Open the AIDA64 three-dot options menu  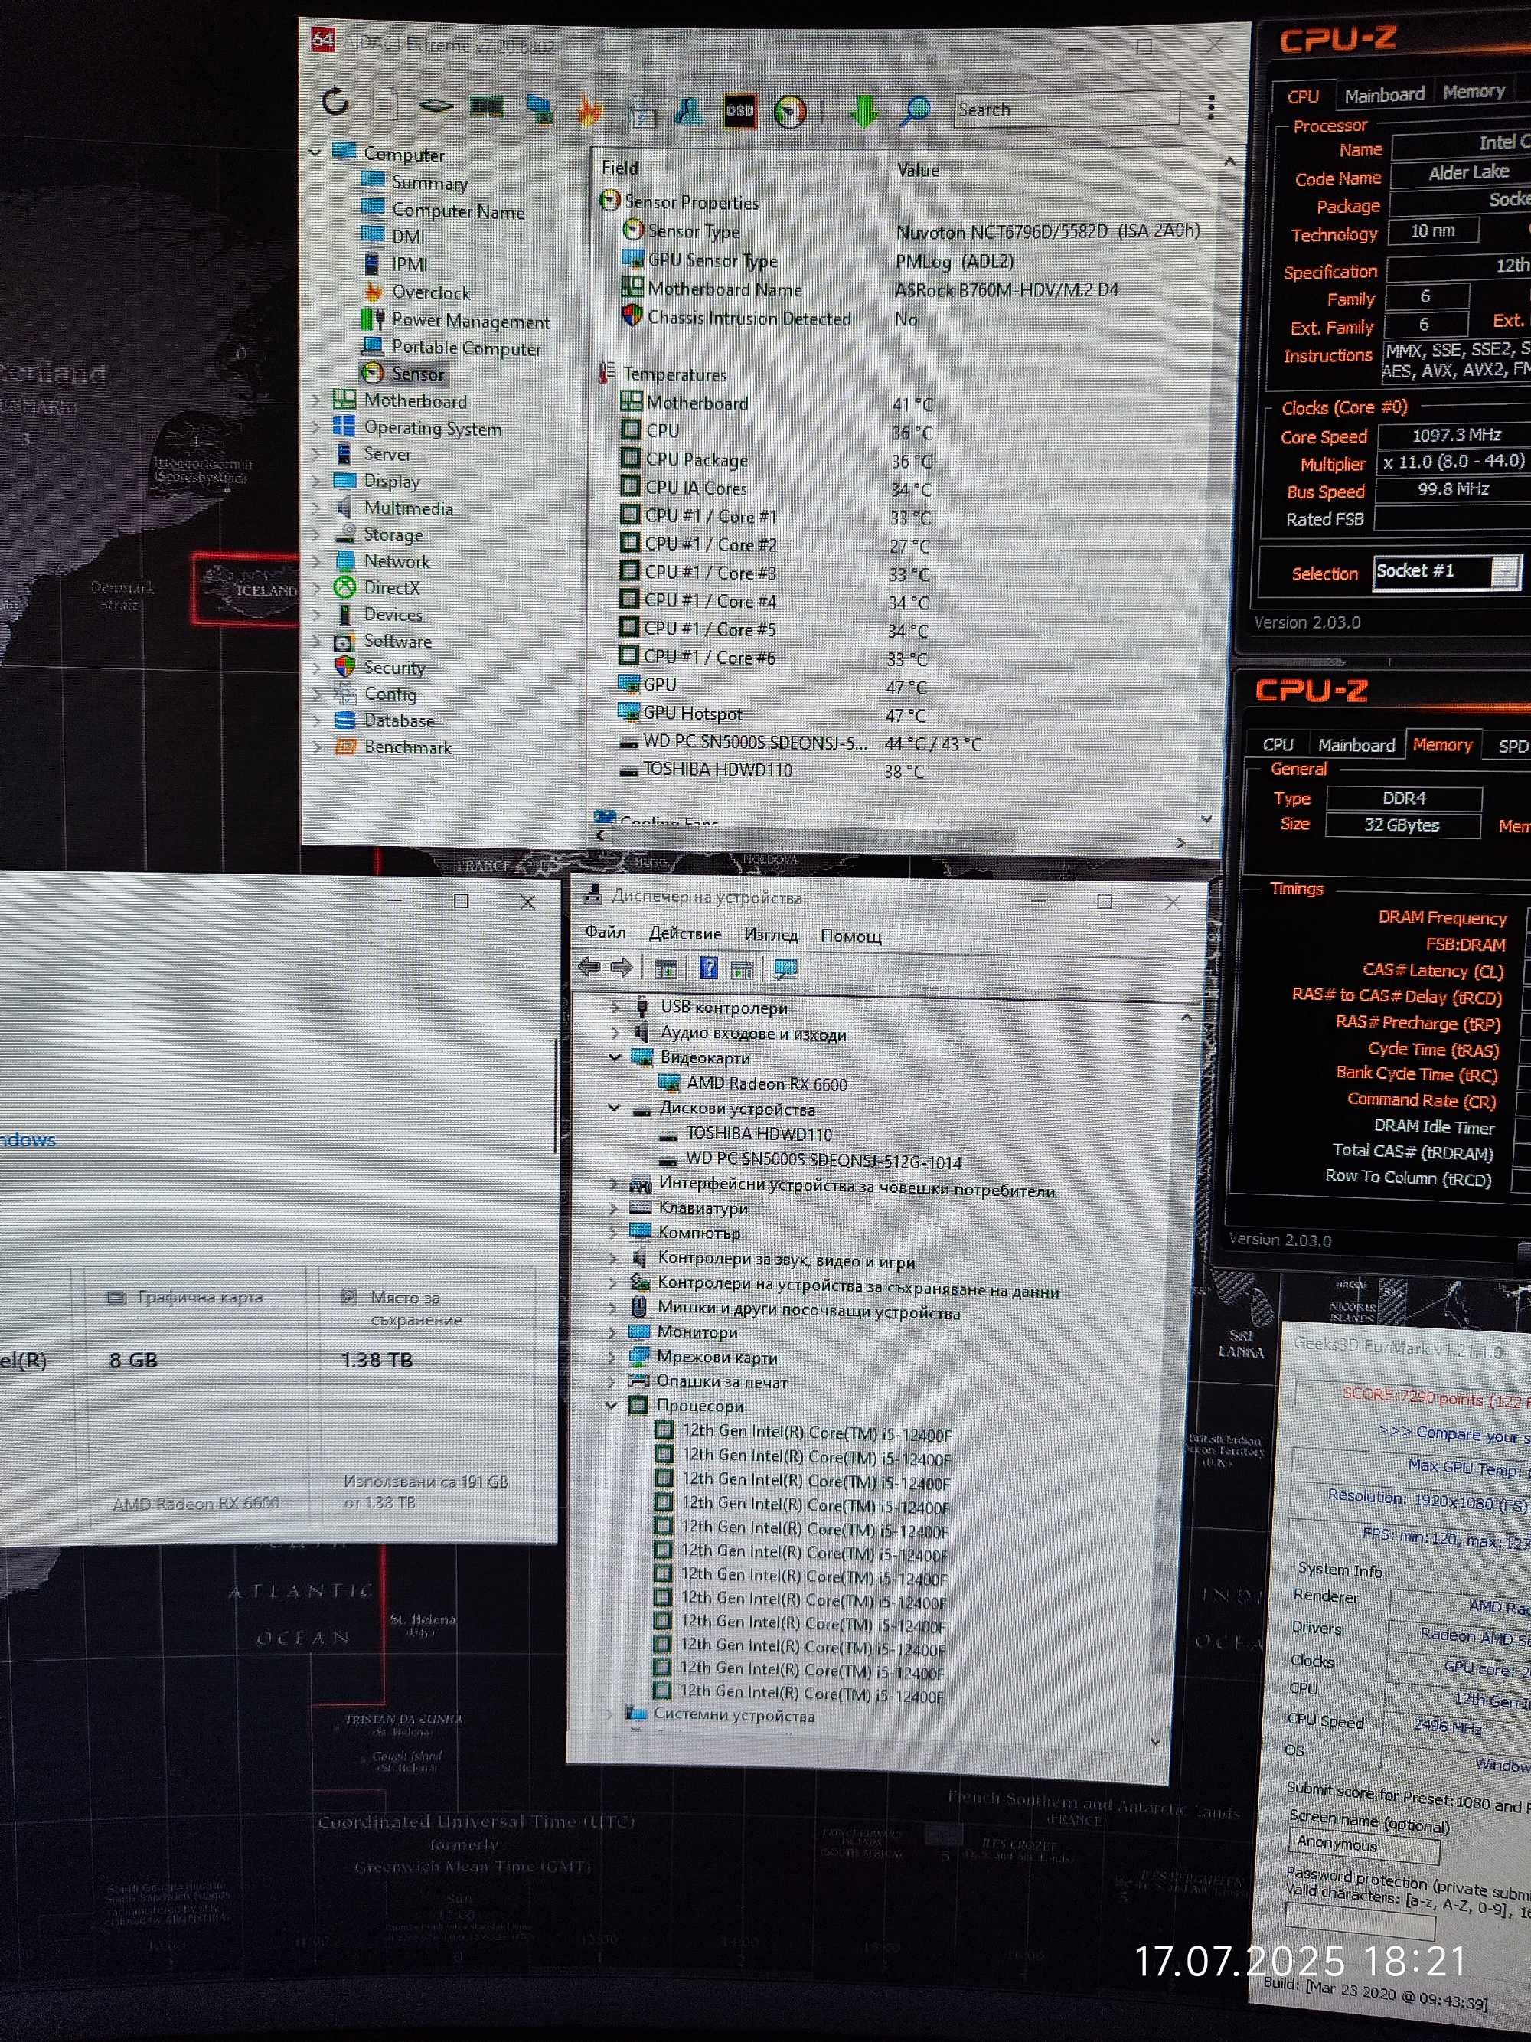(1211, 108)
